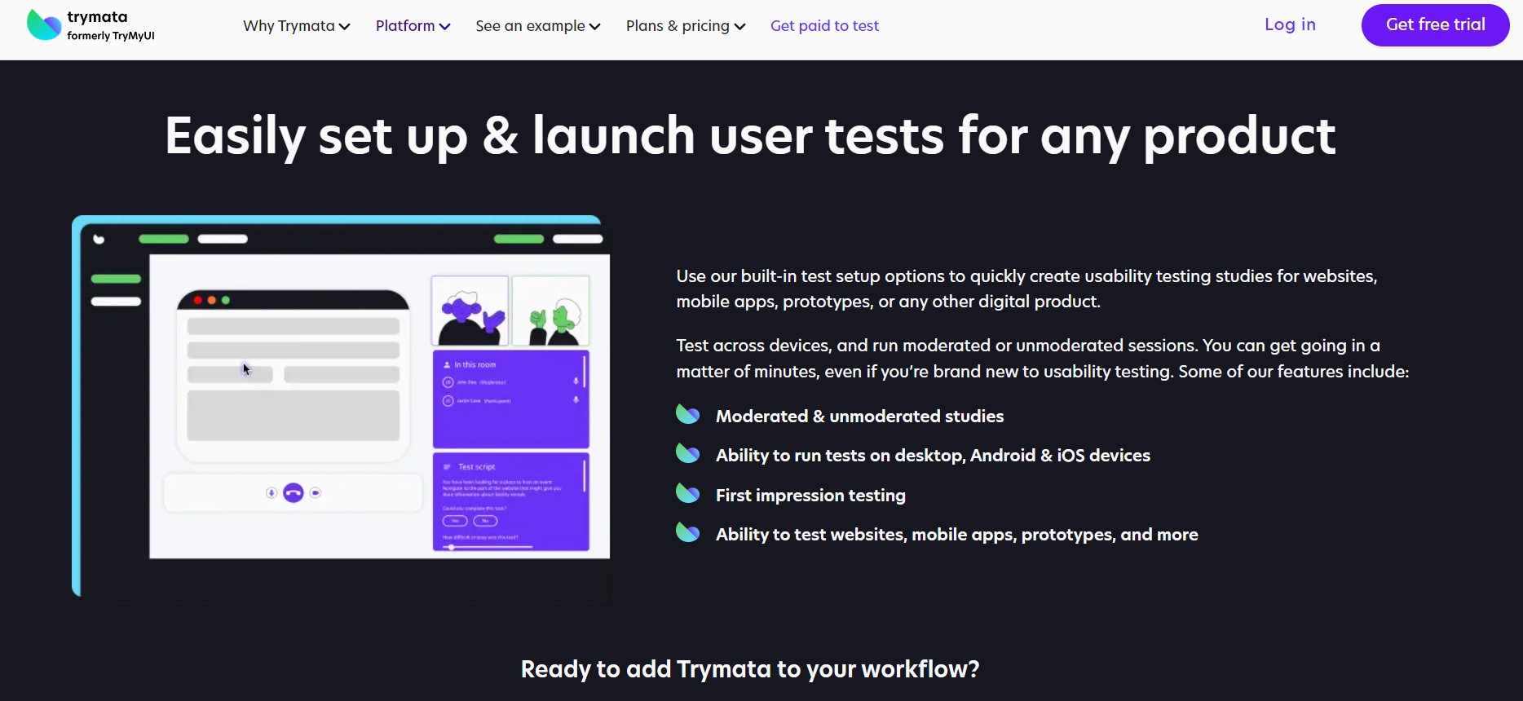Viewport: 1523px width, 701px height.
Task: Click the Trymata logo icon
Action: click(44, 25)
